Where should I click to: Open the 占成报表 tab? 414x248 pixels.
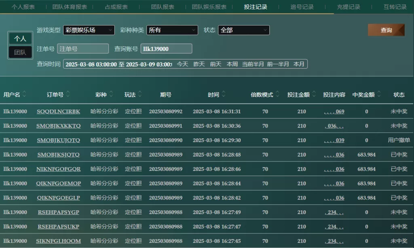(116, 7)
